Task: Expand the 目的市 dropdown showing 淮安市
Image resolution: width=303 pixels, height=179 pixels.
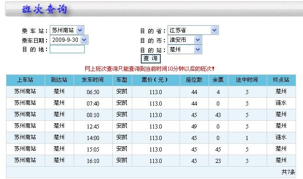Action: tap(185, 40)
